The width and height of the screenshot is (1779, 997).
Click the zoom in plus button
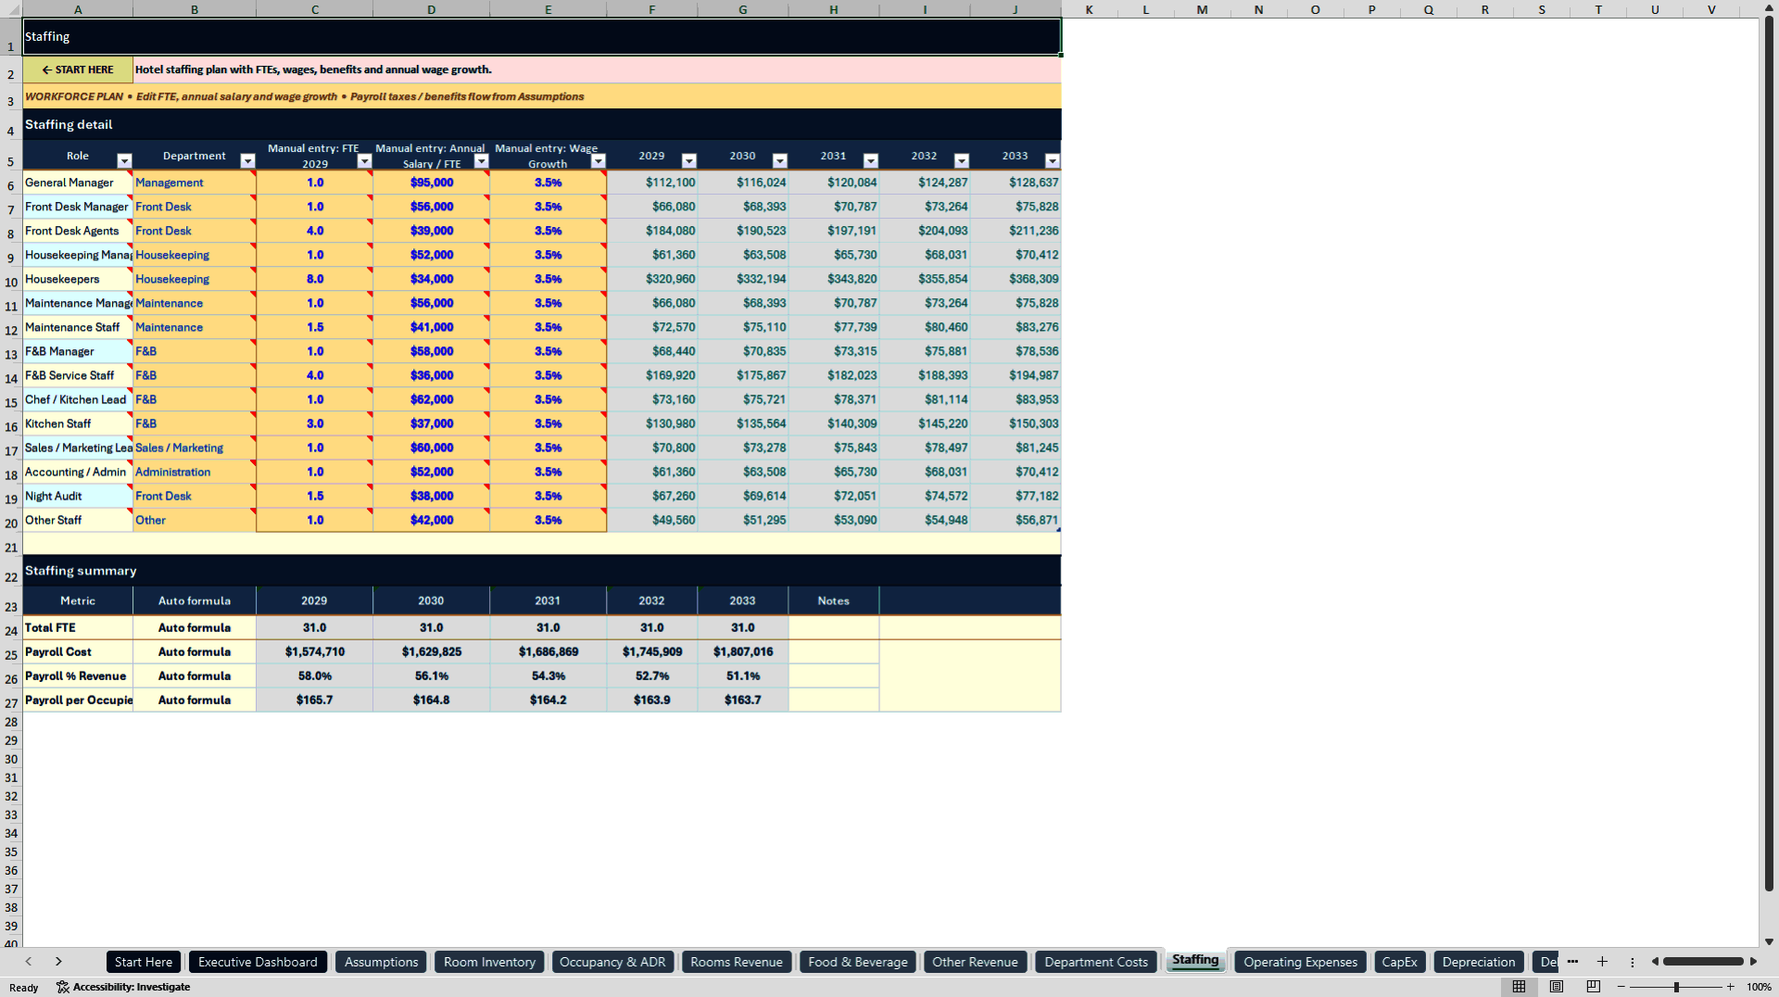tap(1730, 987)
